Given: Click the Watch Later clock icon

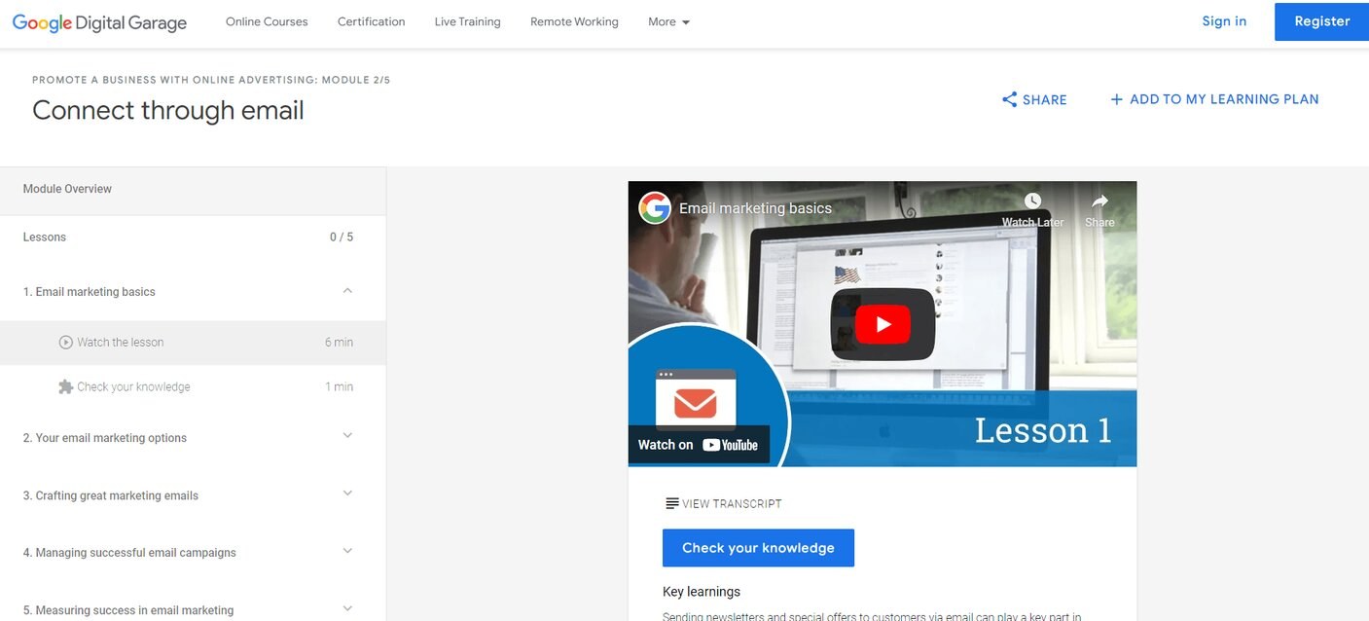Looking at the screenshot, I should (1032, 201).
